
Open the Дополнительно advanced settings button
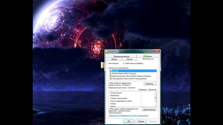[149, 110]
